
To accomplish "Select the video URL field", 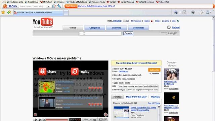I will [138, 86].
